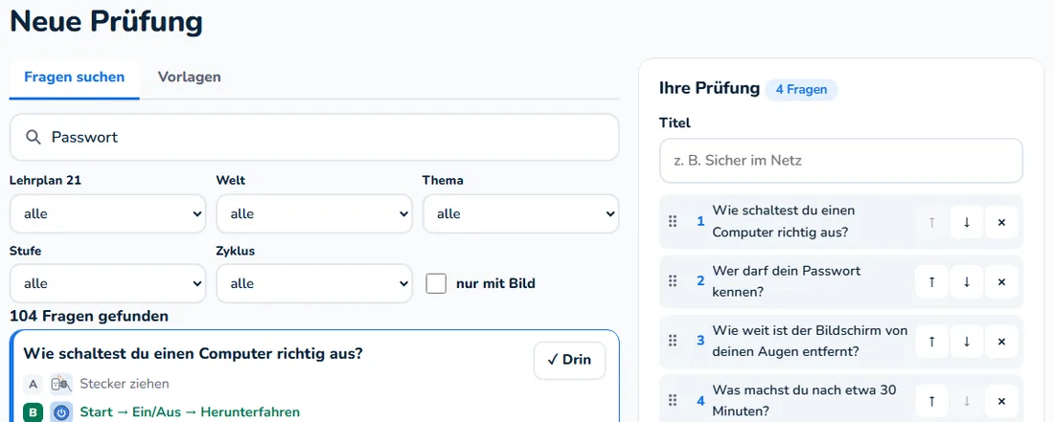1054x422 pixels.
Task: Move question 3 down
Action: (967, 342)
